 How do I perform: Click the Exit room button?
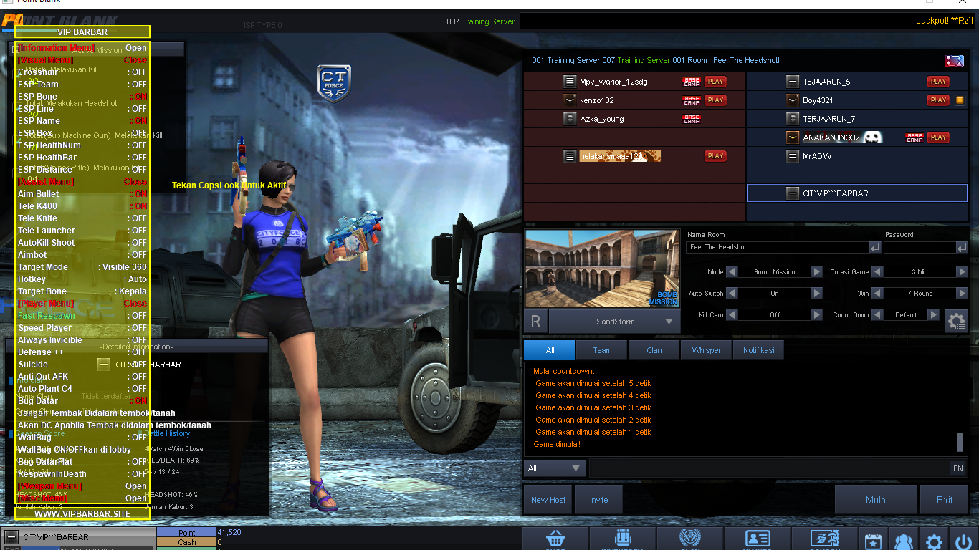(945, 500)
